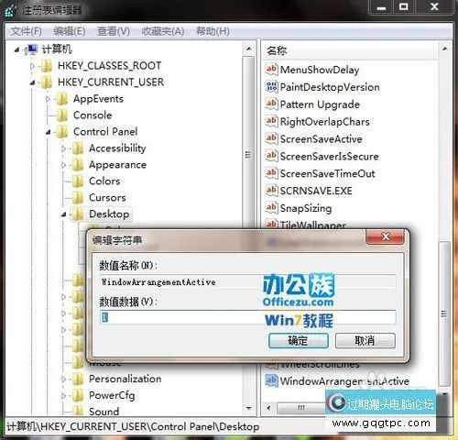
Task: Click the 确定 button in the dialog
Action: point(299,340)
